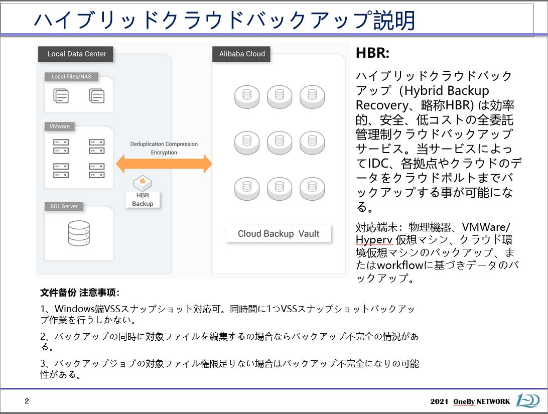Click the "Deduplication Compression Encryption" text
Image resolution: width=548 pixels, height=414 pixels.
(164, 148)
